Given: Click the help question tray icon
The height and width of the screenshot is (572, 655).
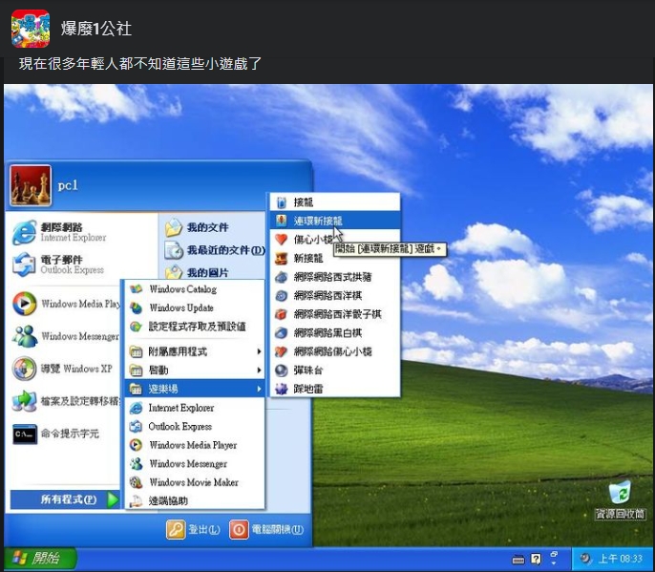Looking at the screenshot, I should point(536,559).
